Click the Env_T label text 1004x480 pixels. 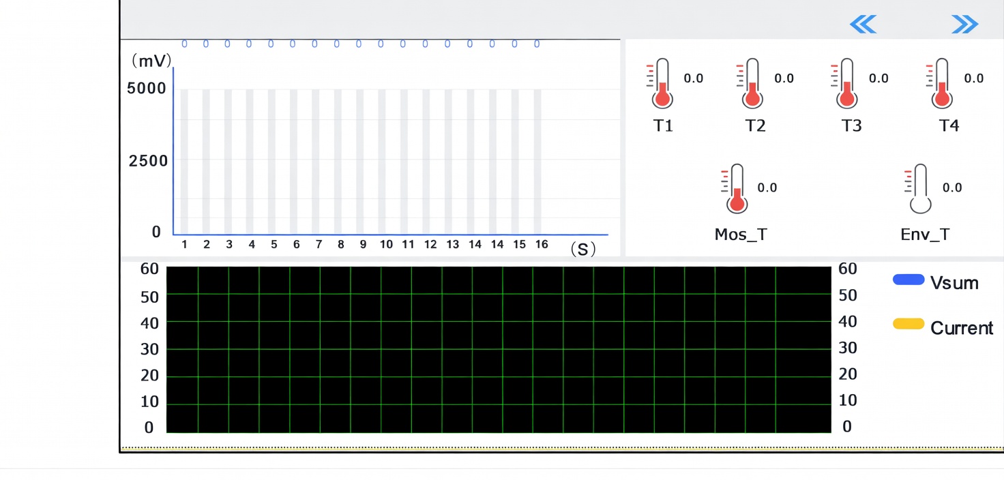click(x=925, y=235)
